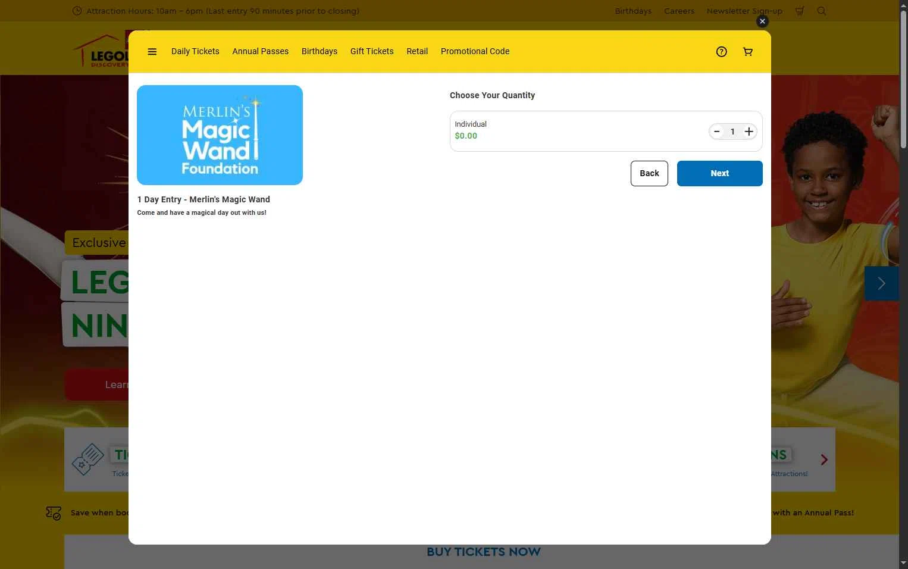Select the Daily Tickets tab

click(195, 52)
